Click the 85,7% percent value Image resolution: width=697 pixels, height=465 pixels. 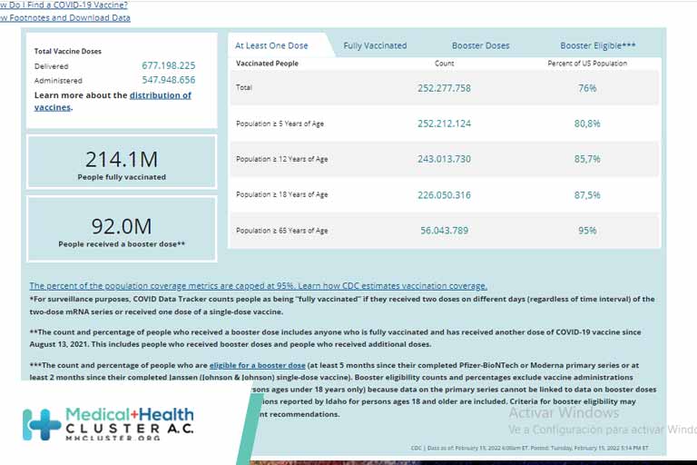pos(587,159)
